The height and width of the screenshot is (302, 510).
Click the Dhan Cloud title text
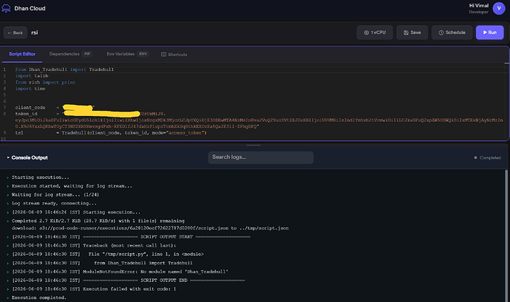click(30, 8)
